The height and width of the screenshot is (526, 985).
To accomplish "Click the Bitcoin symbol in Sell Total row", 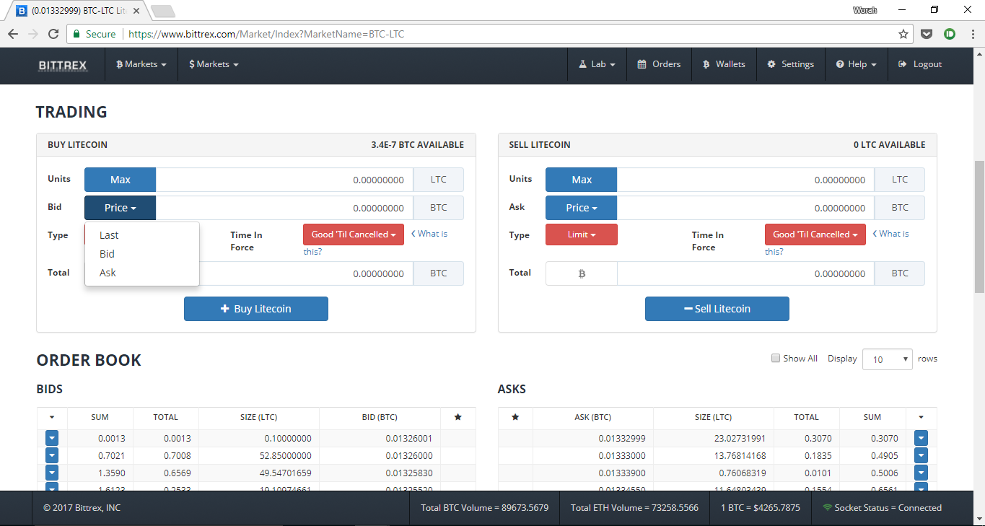I will click(x=581, y=273).
